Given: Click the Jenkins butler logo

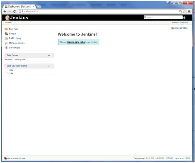Looking at the screenshot, I should [7, 18].
